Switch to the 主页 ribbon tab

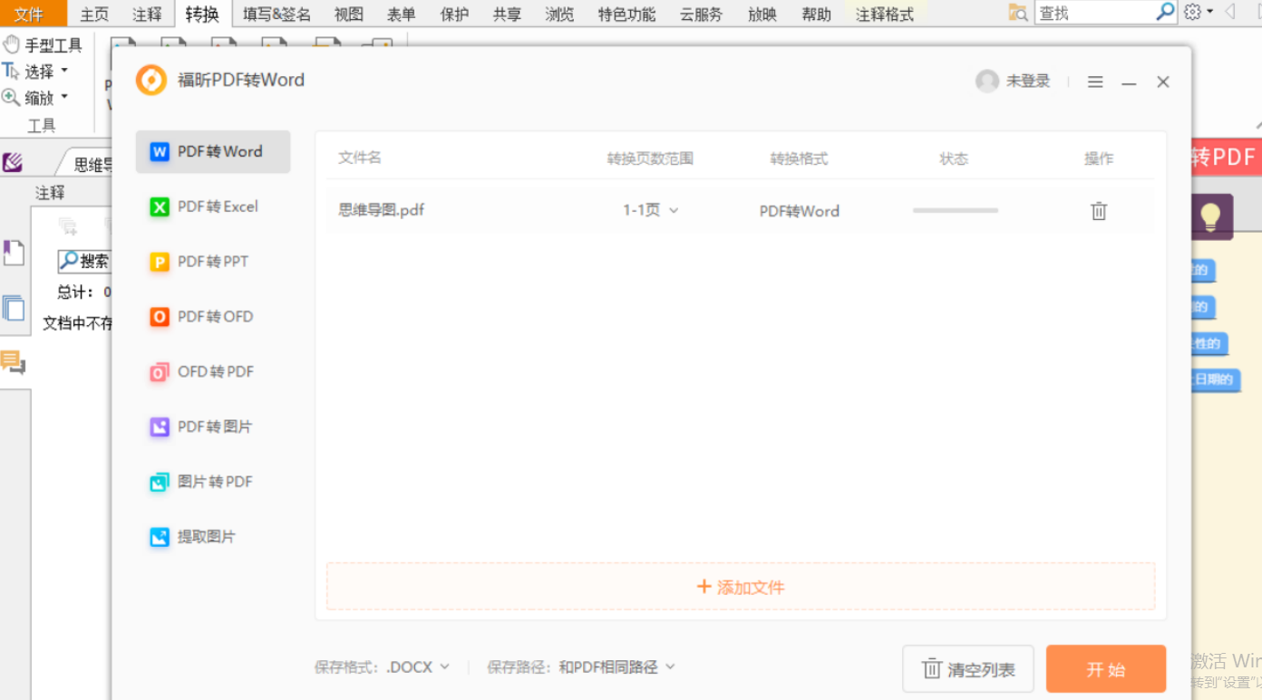pos(94,14)
